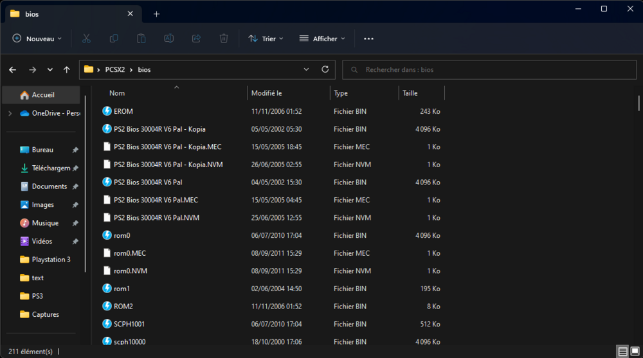The height and width of the screenshot is (358, 643).
Task: Click the EROM file icon
Action: pyautogui.click(x=107, y=111)
